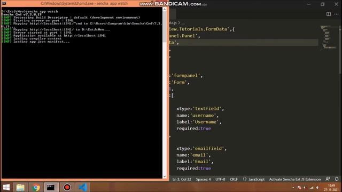
Task: Click 'Application available at http://localhost:1841' line
Action: tap(53, 36)
